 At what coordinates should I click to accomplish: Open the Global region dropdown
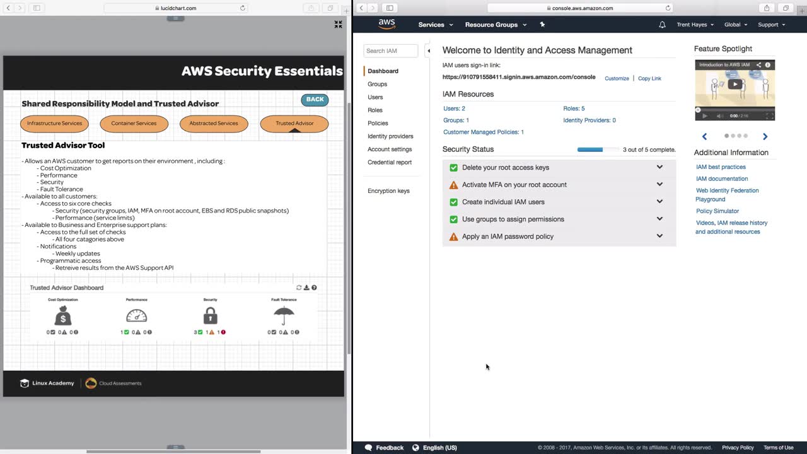click(x=736, y=25)
